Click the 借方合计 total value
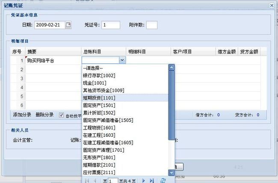Screen dimensions: 278x183 tap(219, 115)
